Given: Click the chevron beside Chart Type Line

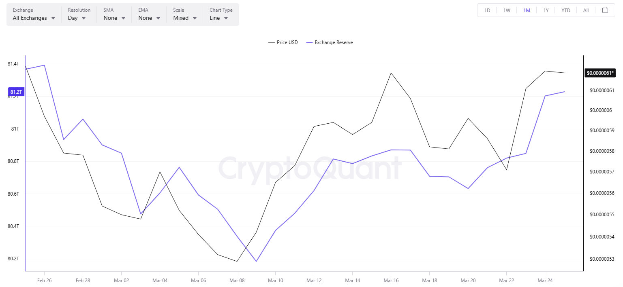Looking at the screenshot, I should click(x=227, y=18).
